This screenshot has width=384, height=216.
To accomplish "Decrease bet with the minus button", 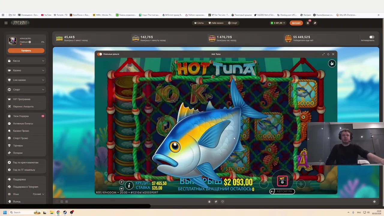I will point(264,184).
